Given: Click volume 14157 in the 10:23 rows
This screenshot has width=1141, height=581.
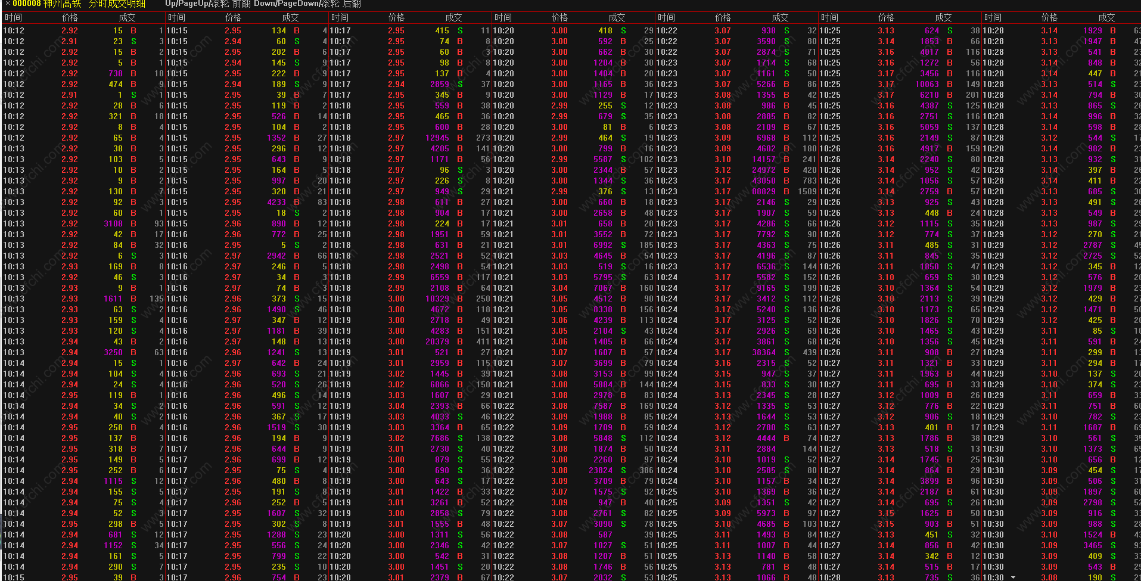Looking at the screenshot, I should 764,159.
